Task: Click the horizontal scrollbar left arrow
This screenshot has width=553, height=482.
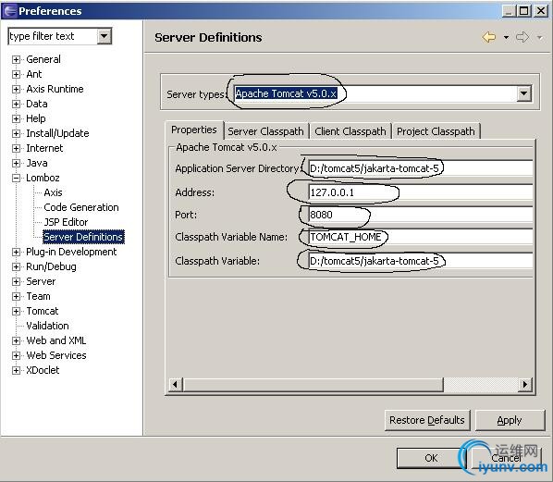Action: (176, 384)
